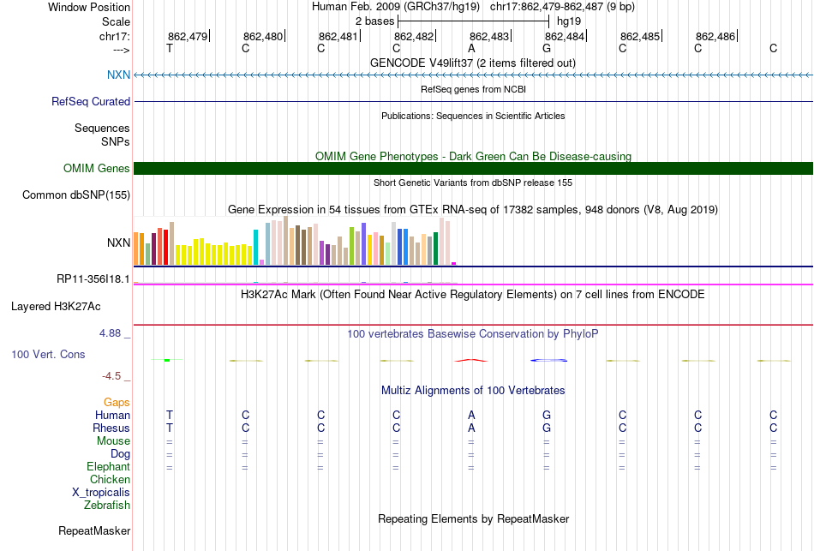Click the Publications Sequences in Articles title
814x551 pixels.
(x=473, y=116)
